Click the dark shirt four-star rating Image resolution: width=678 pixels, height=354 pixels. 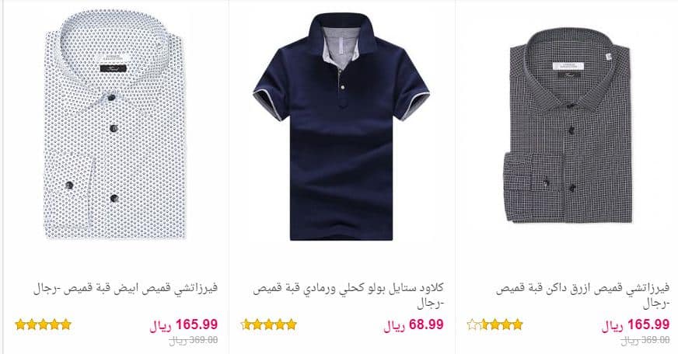501,324
